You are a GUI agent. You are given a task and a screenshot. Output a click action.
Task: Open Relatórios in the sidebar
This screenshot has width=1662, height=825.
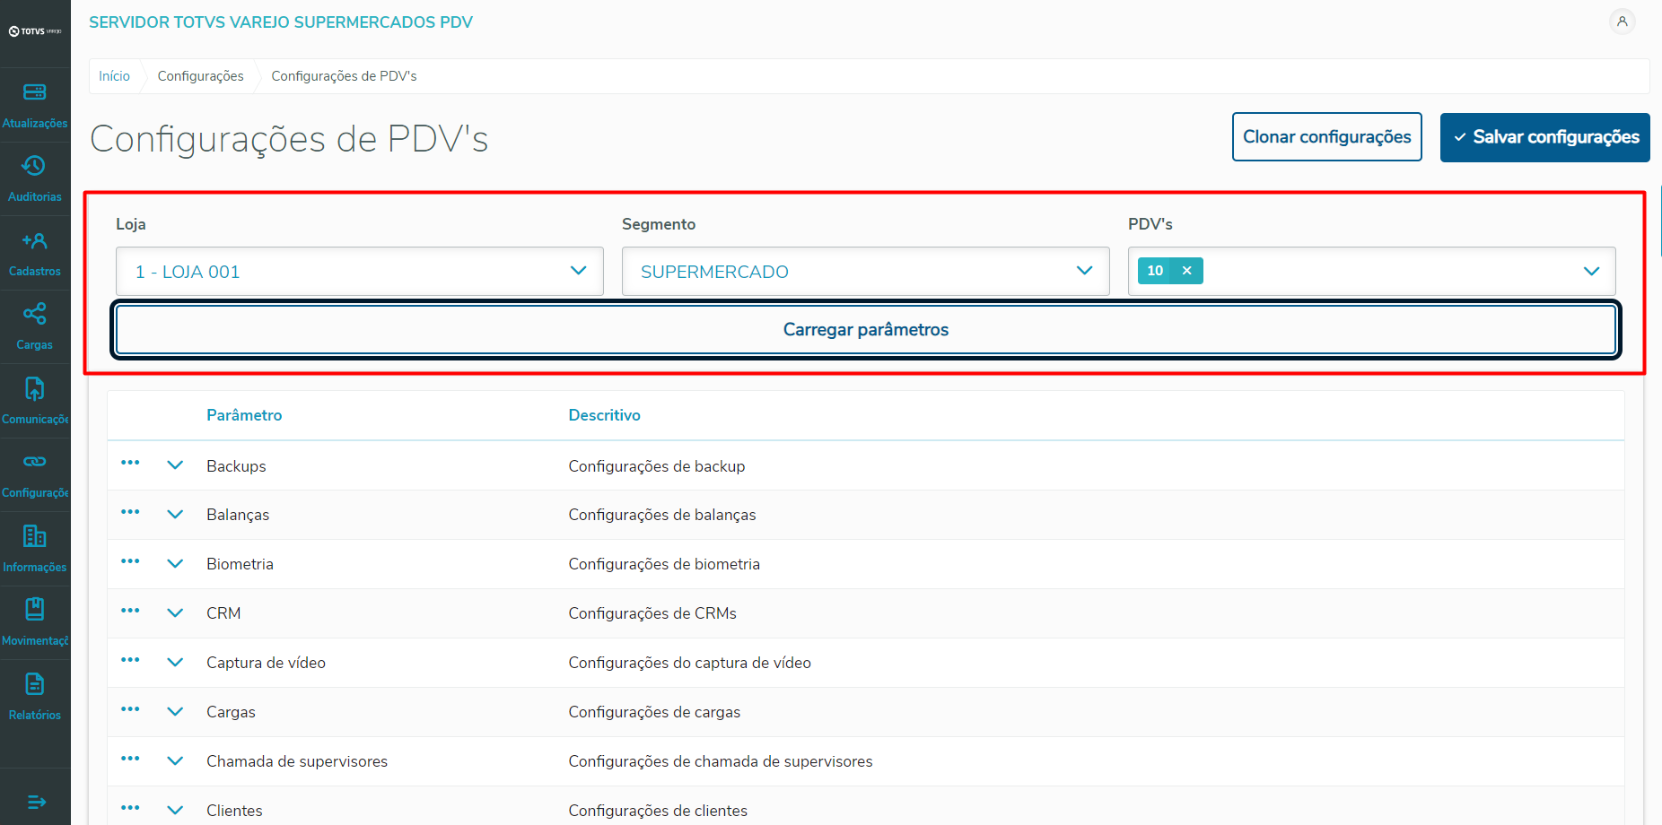point(35,698)
